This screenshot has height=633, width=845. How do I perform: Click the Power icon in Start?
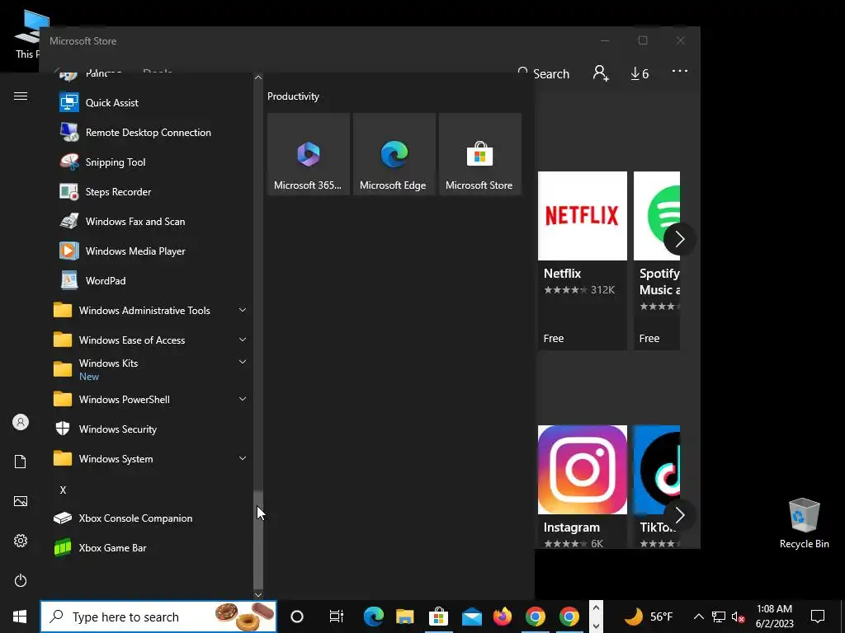pos(21,580)
